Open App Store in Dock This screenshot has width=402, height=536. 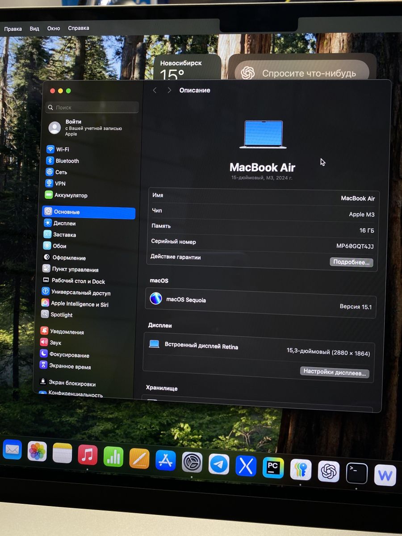(x=166, y=461)
